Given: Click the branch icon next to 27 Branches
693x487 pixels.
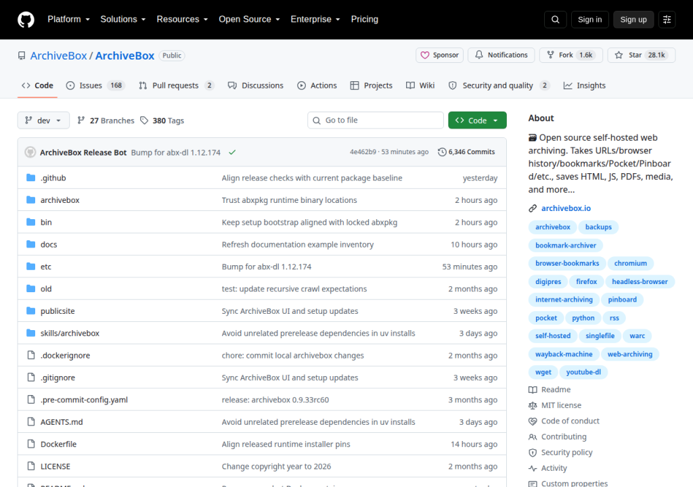Looking at the screenshot, I should pos(81,120).
